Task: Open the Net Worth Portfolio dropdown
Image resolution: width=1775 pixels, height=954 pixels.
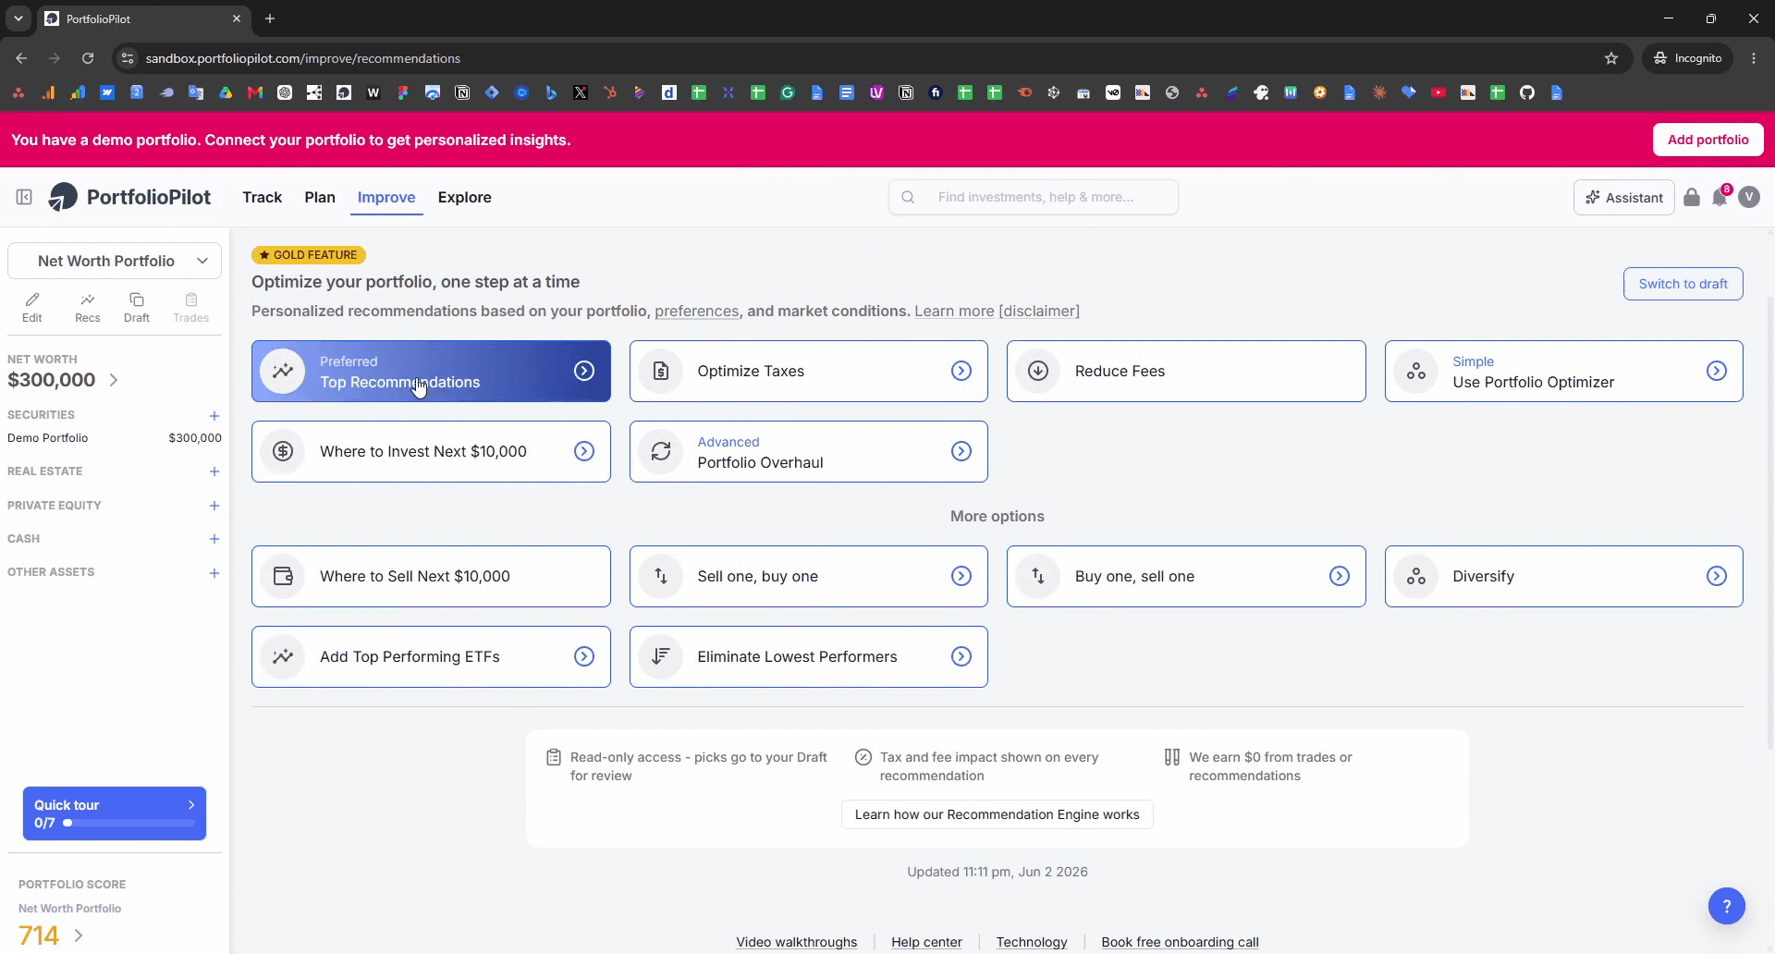Action: (115, 261)
